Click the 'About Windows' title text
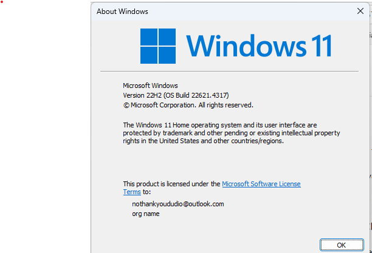372x253 pixels. (122, 12)
